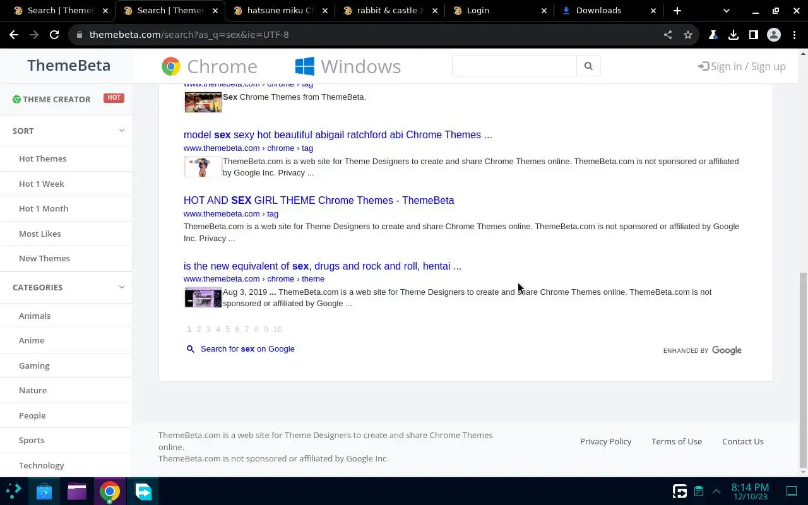Image resolution: width=808 pixels, height=505 pixels.
Task: Open Contact Us footer link
Action: point(743,441)
